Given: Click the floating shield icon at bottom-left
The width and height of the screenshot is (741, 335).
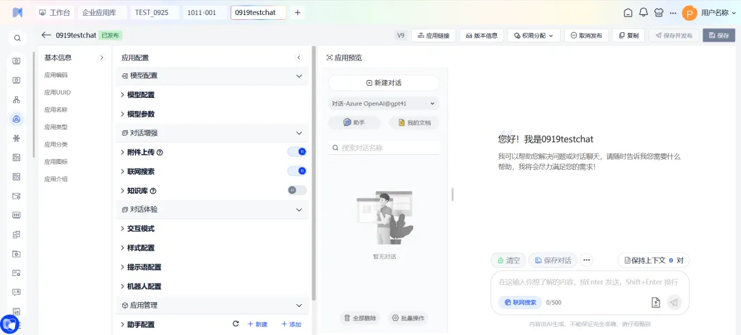Looking at the screenshot, I should pyautogui.click(x=10, y=323).
